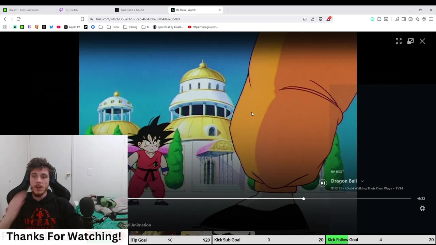
Task: Open the trading bookmarks folder
Action: pyautogui.click(x=130, y=27)
